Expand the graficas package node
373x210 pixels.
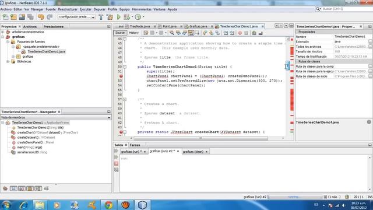tap(13, 57)
